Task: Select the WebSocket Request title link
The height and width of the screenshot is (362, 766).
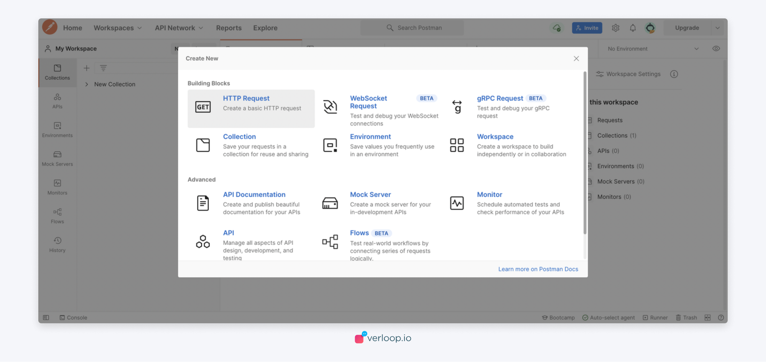Action: pyautogui.click(x=368, y=102)
